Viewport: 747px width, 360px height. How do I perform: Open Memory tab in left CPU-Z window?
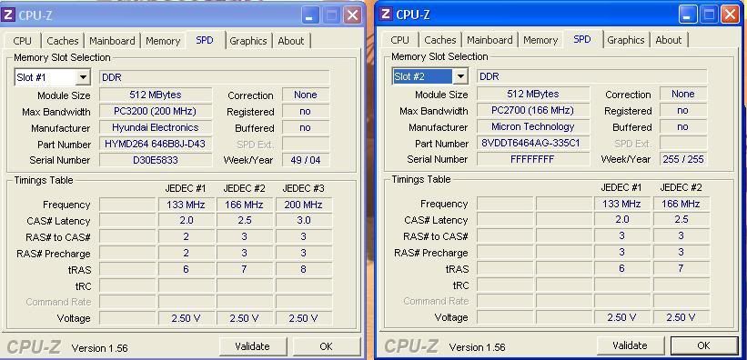pos(163,41)
